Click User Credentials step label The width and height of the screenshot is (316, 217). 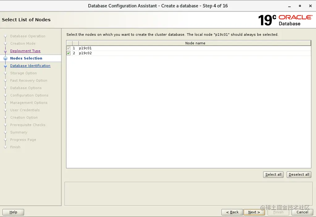(25, 110)
